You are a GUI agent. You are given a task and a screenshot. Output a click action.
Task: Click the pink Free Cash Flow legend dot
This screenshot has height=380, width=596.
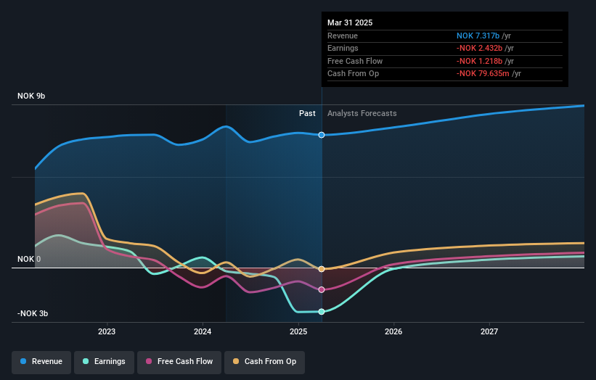point(149,361)
